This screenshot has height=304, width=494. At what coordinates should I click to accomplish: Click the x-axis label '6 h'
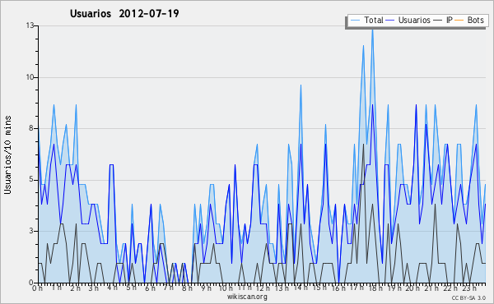[x=150, y=288]
